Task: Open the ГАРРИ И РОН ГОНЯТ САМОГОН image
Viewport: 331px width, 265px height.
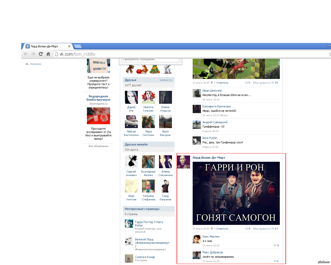Action: pos(236,193)
